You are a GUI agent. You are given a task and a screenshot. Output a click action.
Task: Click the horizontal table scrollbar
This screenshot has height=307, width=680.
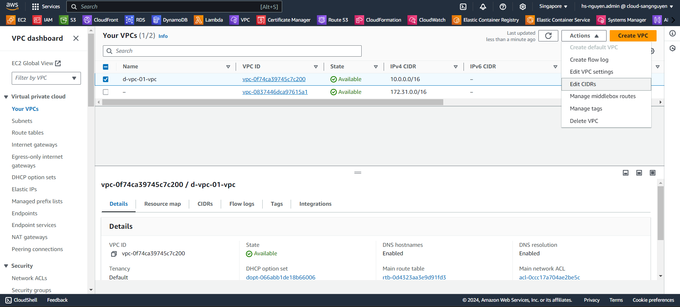click(x=273, y=102)
